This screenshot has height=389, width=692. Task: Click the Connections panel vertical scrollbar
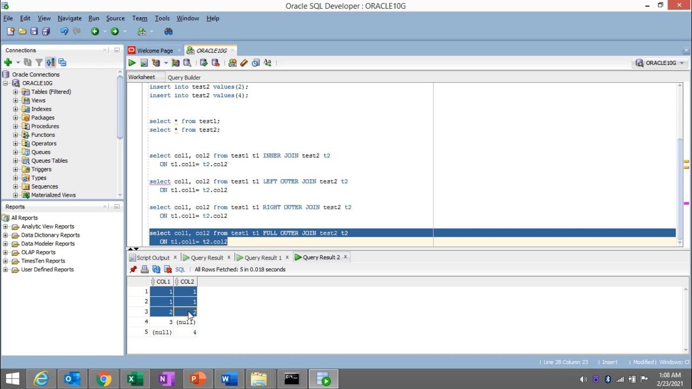(120, 133)
